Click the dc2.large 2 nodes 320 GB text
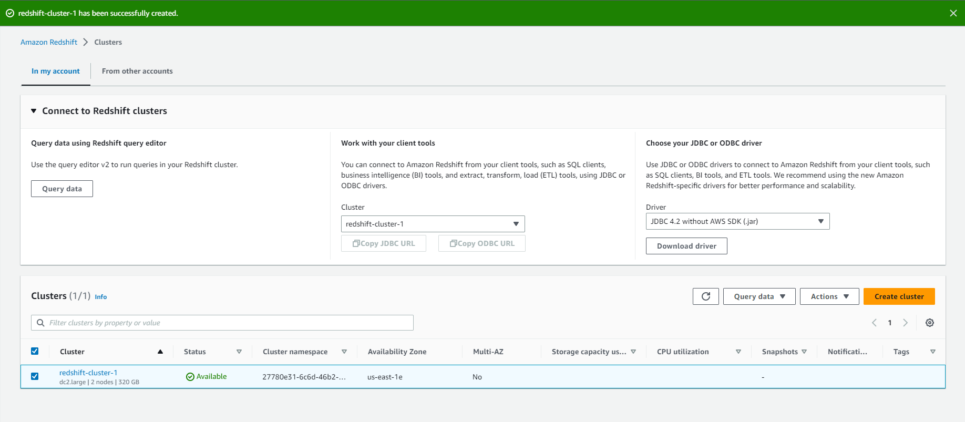Screen dimensions: 965x422 tap(99, 382)
